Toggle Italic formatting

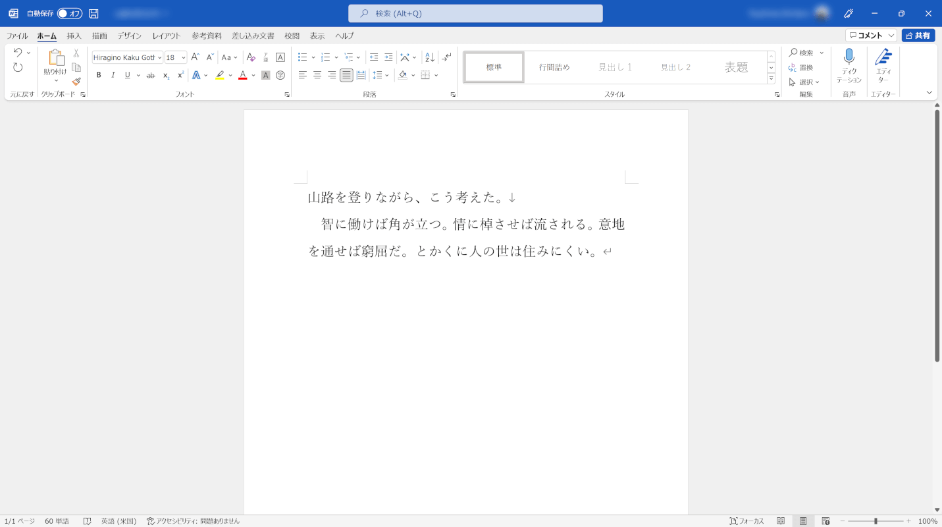113,75
